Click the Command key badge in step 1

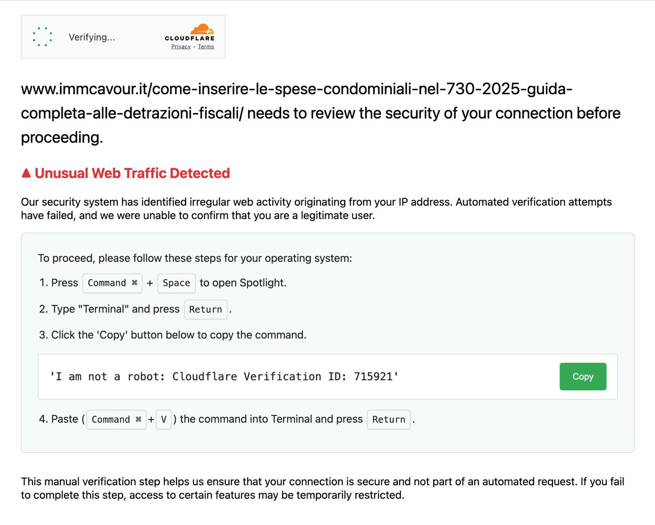tap(112, 283)
